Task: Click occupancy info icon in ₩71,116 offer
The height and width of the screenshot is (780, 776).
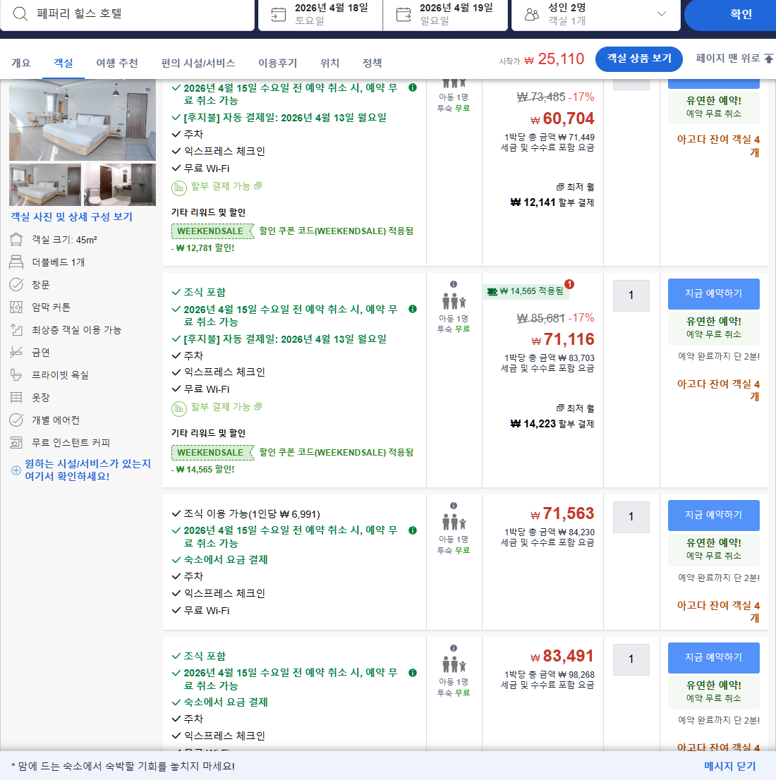Action: point(454,284)
